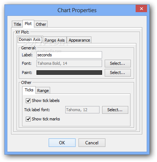
Task: Uncheck Show tick labels
Action: click(28, 101)
